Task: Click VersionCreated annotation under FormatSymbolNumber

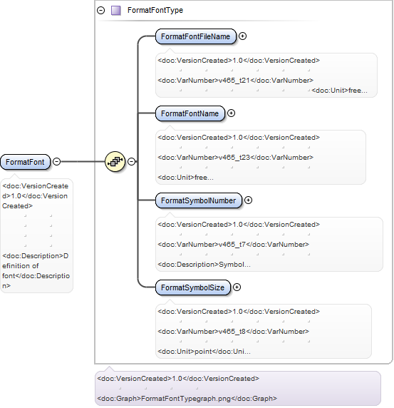Action: click(239, 225)
